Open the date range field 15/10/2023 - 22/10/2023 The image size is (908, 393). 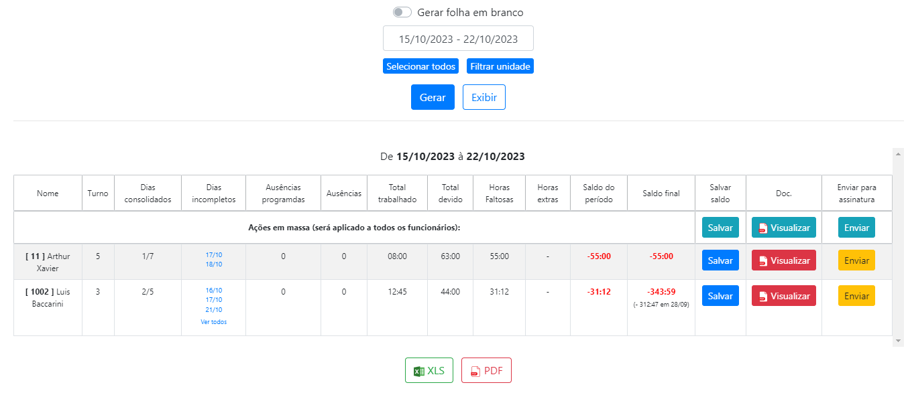[x=458, y=38]
